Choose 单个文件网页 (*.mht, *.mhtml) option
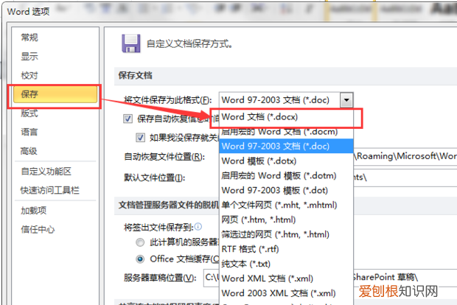Screen dimensions: 457x305 (x=286, y=205)
